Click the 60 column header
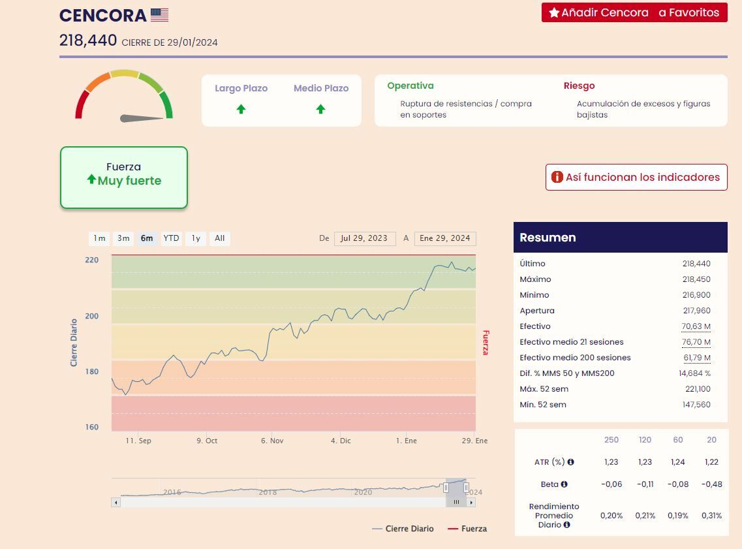Screen dimensions: 742x549 click(678, 440)
